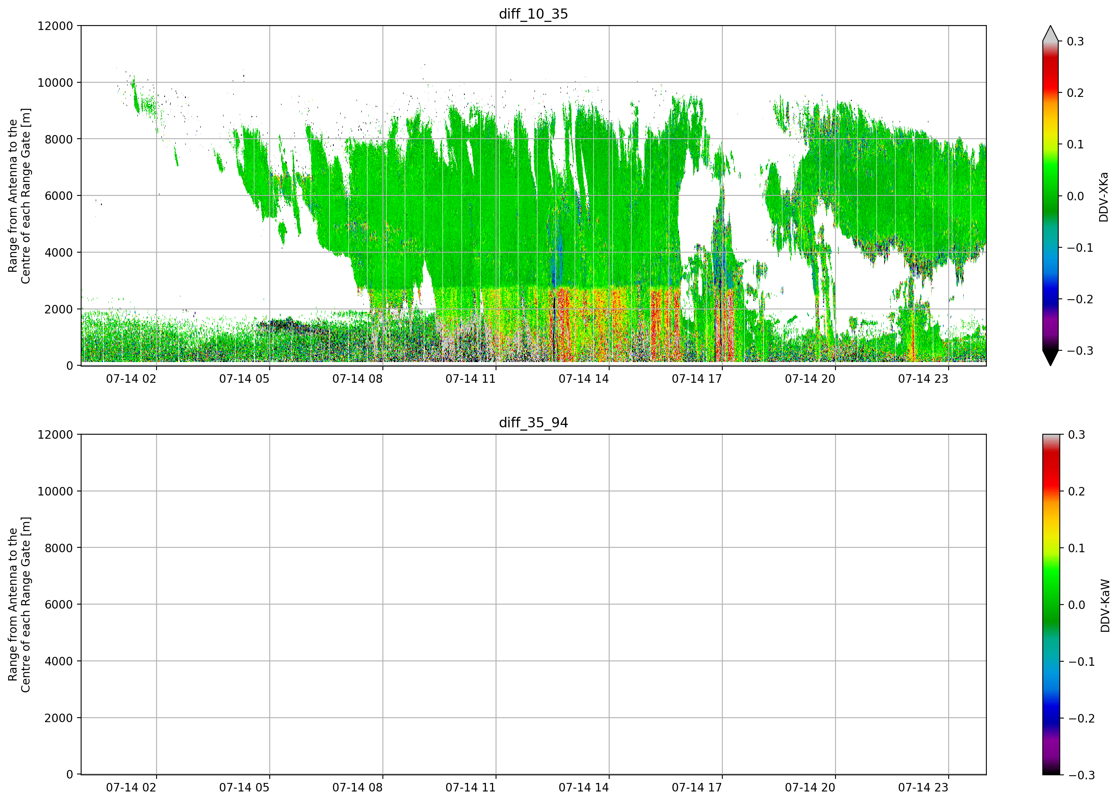The image size is (1119, 802).
Task: Click black lower extend arrow of DDV-XKa colorbar
Action: [x=1050, y=358]
